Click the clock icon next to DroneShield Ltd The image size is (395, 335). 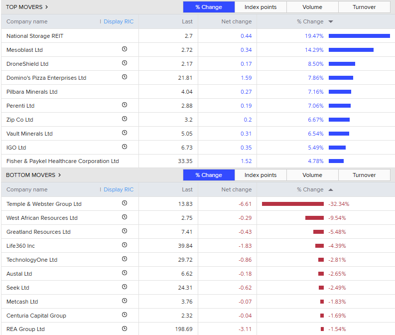(x=125, y=63)
